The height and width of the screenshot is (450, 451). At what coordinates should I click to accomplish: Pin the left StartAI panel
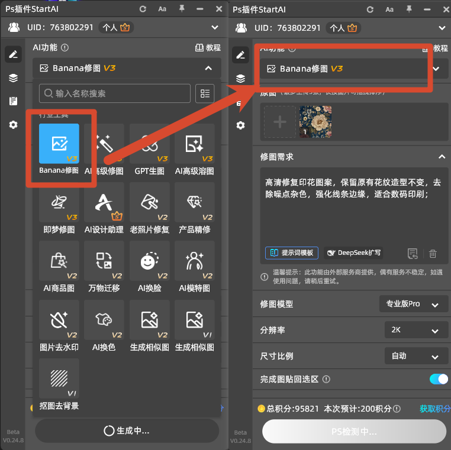(x=182, y=9)
